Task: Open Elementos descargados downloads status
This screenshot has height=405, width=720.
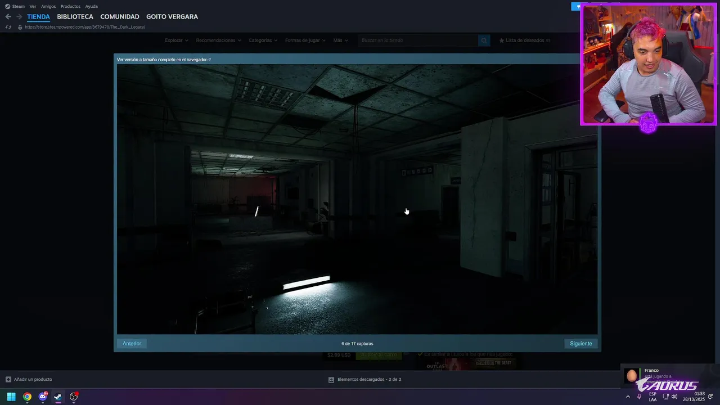Action: pos(369,380)
